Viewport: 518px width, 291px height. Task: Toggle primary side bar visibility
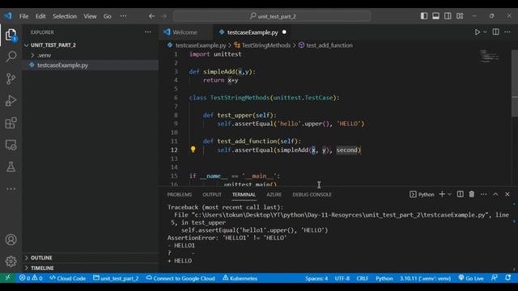(x=424, y=16)
